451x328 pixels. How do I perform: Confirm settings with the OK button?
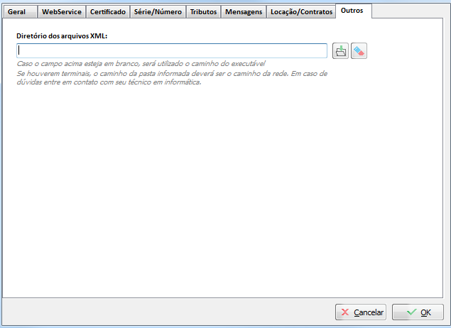pyautogui.click(x=418, y=312)
